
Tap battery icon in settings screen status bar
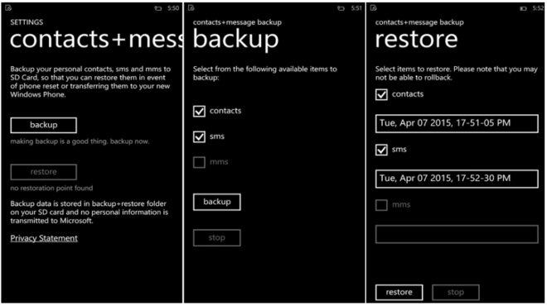point(158,8)
